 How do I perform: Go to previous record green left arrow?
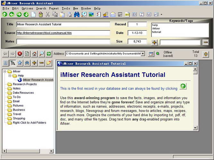(x=12, y=14)
